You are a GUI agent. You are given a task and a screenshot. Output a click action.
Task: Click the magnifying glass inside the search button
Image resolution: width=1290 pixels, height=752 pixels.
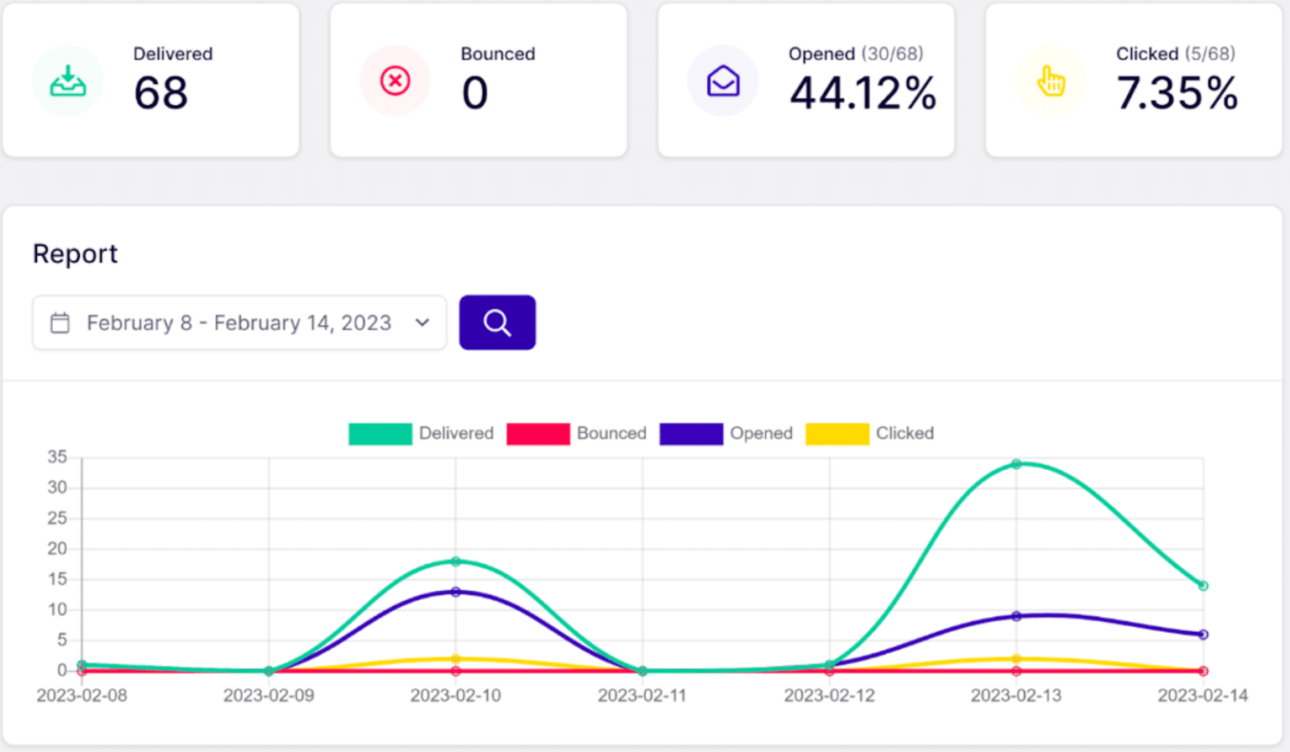pyautogui.click(x=497, y=322)
